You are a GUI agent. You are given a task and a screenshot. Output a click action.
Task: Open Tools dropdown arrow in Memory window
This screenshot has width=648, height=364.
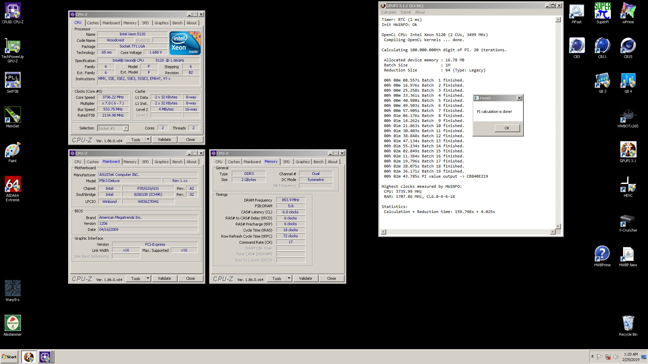[289, 278]
